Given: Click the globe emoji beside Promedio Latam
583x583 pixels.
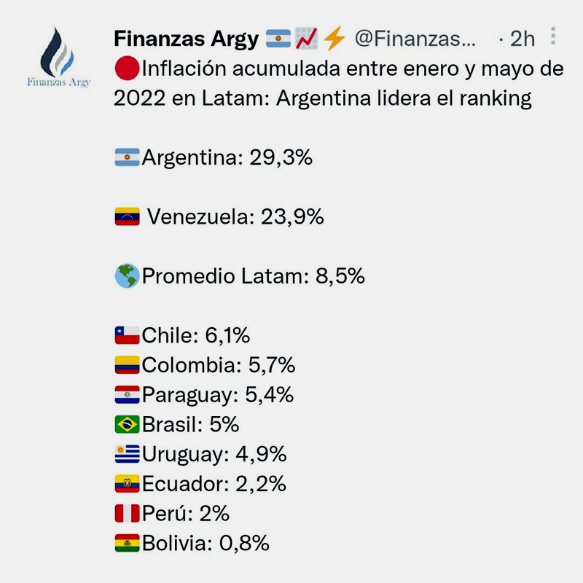Looking at the screenshot, I should click(x=128, y=276).
